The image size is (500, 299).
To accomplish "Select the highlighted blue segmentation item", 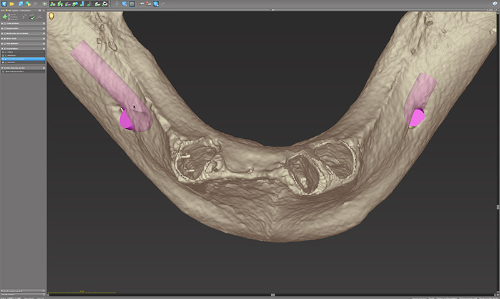I will pyautogui.click(x=22, y=59).
